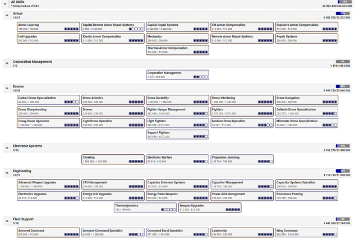Click the Fleet Support progress bar
This screenshot has height=240, width=359.
pyautogui.click(x=343, y=219)
